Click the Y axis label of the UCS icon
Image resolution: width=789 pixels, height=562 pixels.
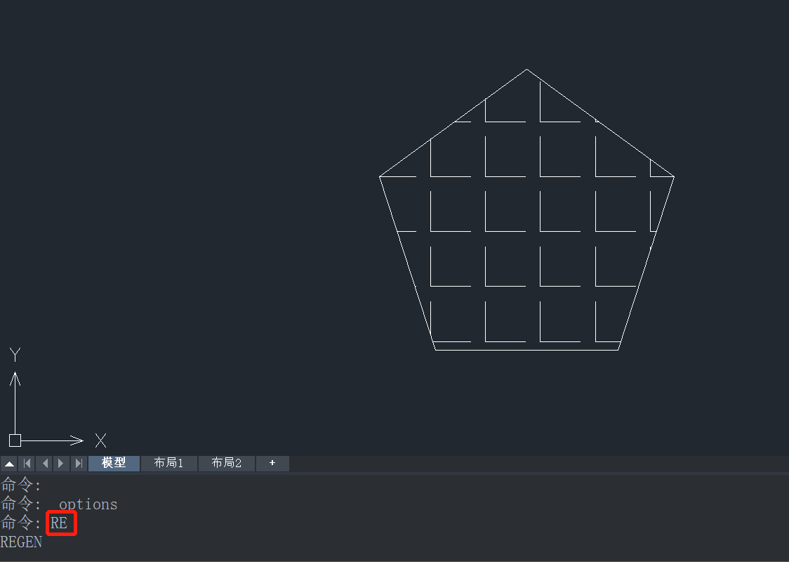click(x=15, y=355)
